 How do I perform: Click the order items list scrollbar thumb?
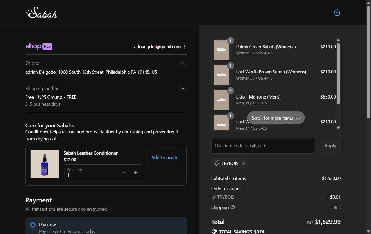[x=338, y=74]
